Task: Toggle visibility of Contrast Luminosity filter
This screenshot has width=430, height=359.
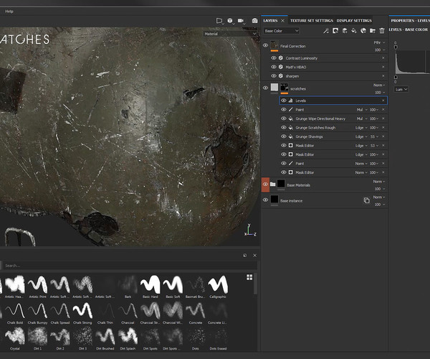Action: pos(274,58)
